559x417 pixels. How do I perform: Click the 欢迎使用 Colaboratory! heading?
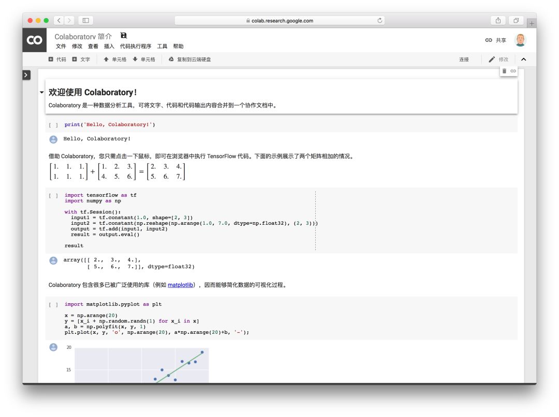coord(93,92)
